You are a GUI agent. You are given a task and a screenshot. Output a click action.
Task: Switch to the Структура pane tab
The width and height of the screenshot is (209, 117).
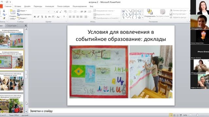tap(11, 25)
